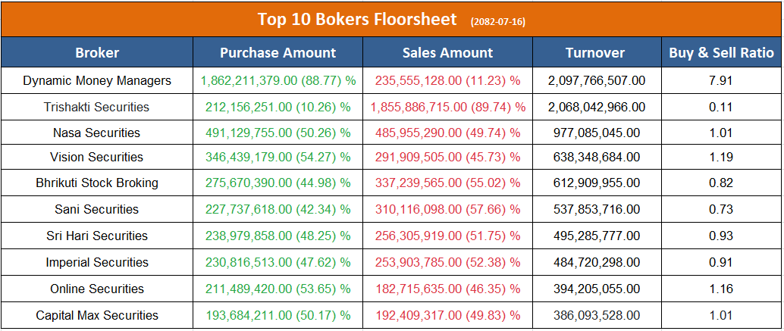The image size is (784, 331).
Task: Click the 2082-07-16 date in title bar
Action: coord(497,21)
